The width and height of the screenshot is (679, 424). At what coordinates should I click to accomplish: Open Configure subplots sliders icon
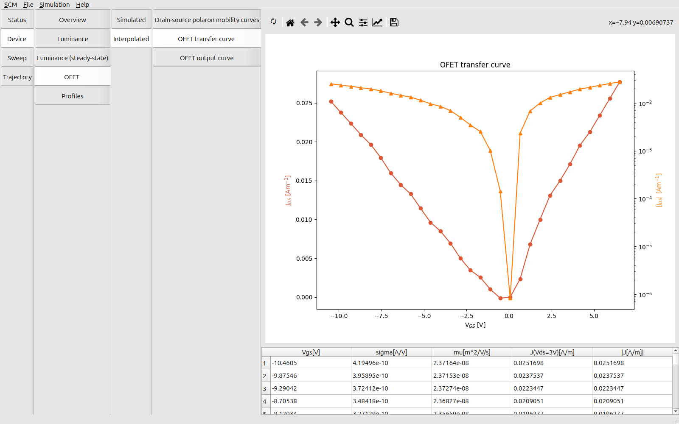363,22
